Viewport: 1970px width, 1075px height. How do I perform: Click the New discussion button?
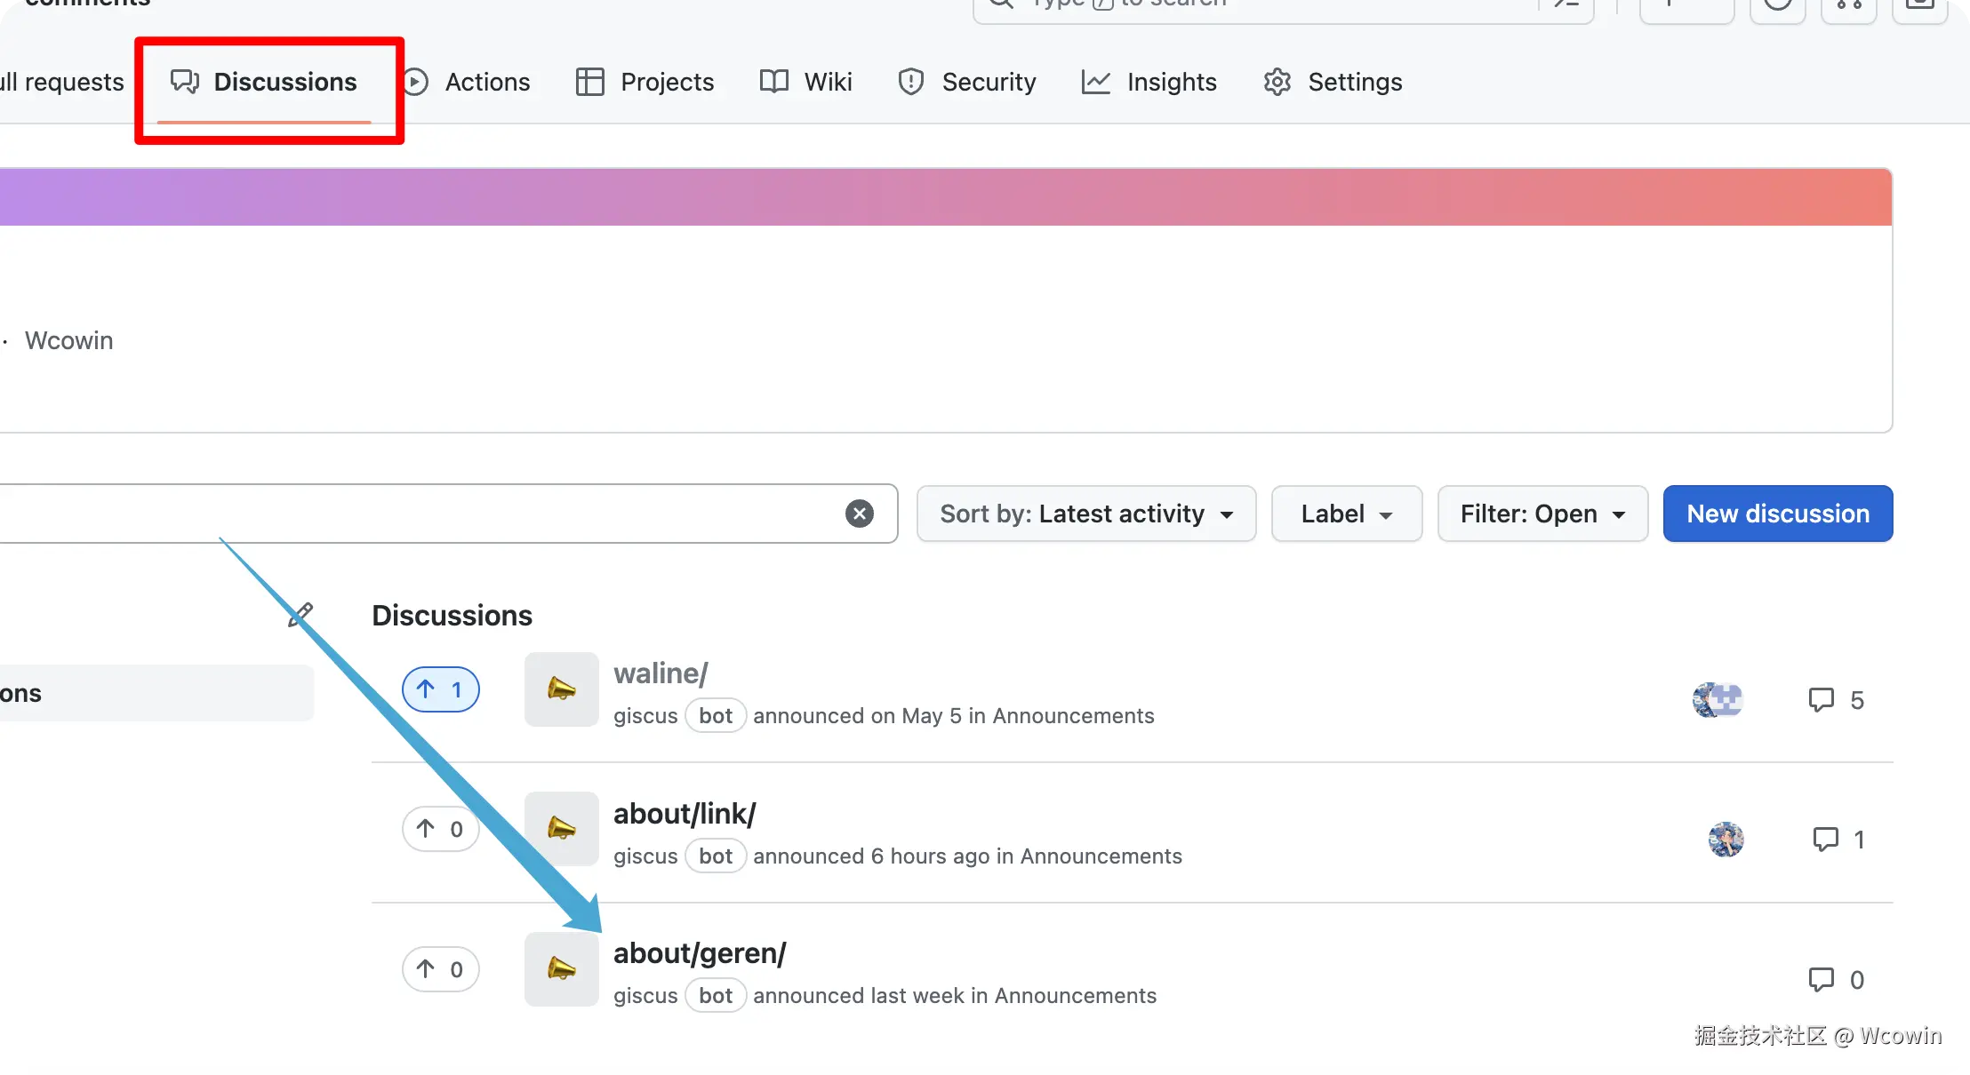(1778, 514)
